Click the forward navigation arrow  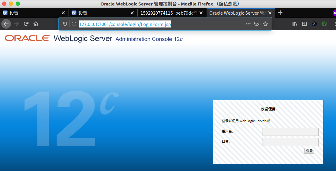pos(16,24)
